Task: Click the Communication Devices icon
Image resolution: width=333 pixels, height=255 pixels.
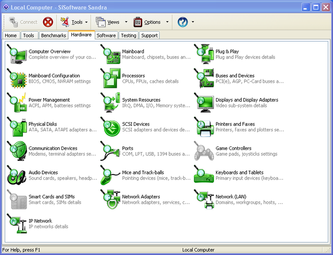Action: [x=17, y=151]
